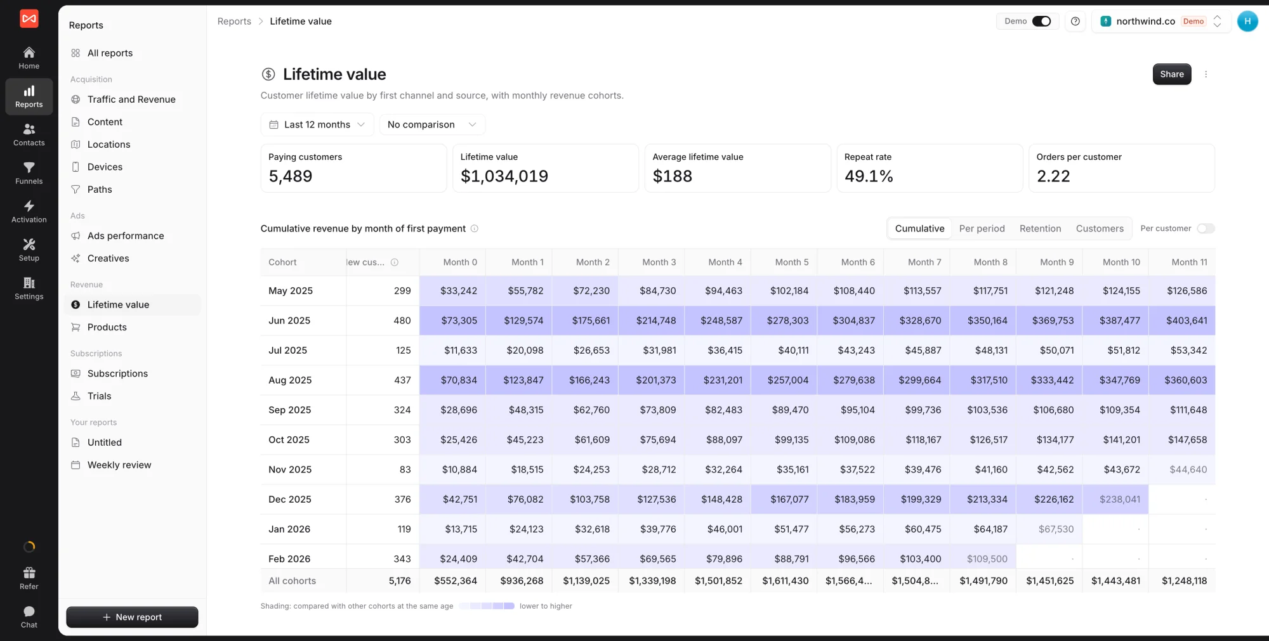Switch to the Per period tab
This screenshot has height=641, width=1269.
982,228
